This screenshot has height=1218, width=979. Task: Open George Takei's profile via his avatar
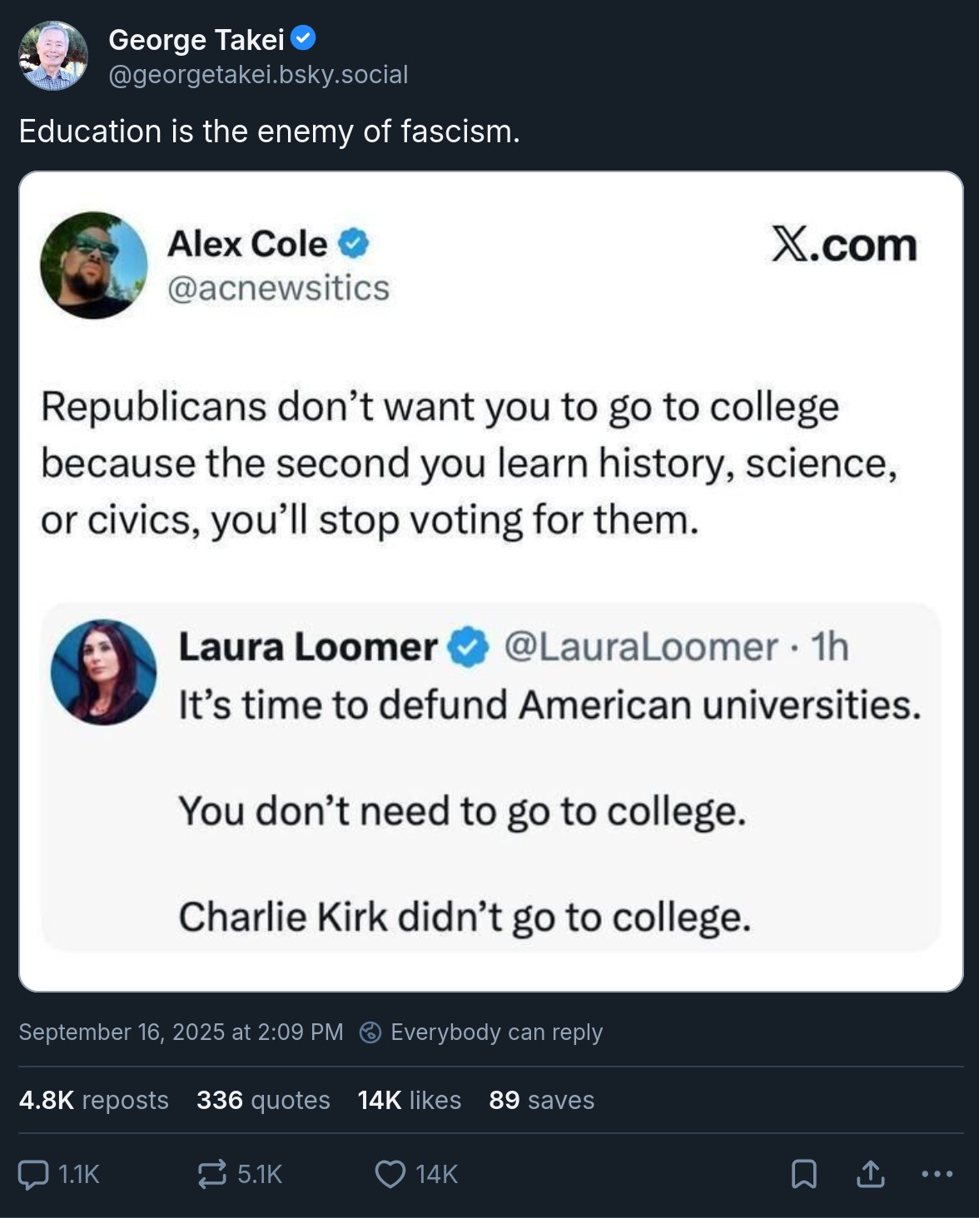click(53, 57)
